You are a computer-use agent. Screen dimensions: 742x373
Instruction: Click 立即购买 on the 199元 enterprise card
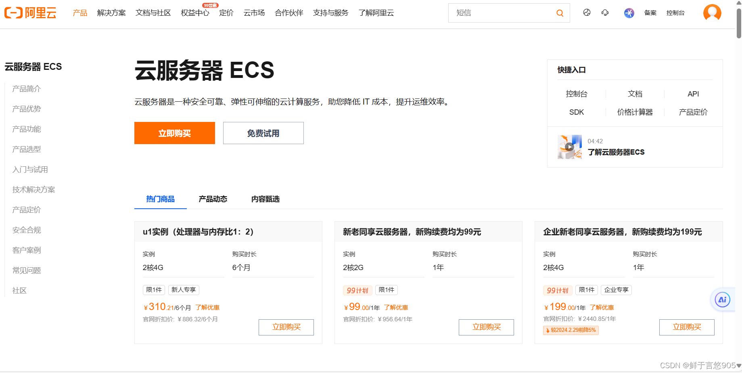687,327
